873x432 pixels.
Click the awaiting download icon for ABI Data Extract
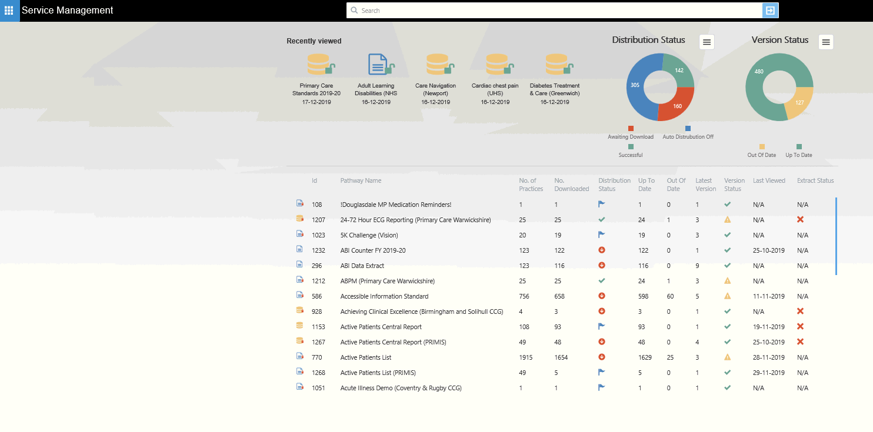602,265
